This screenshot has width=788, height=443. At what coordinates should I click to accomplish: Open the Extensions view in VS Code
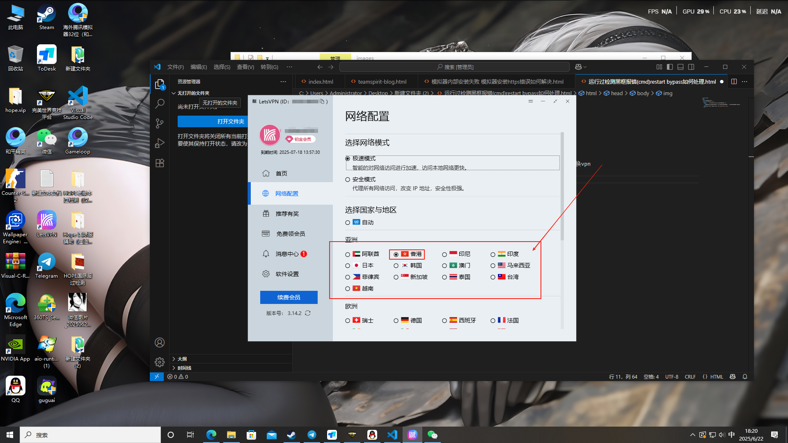(x=160, y=163)
